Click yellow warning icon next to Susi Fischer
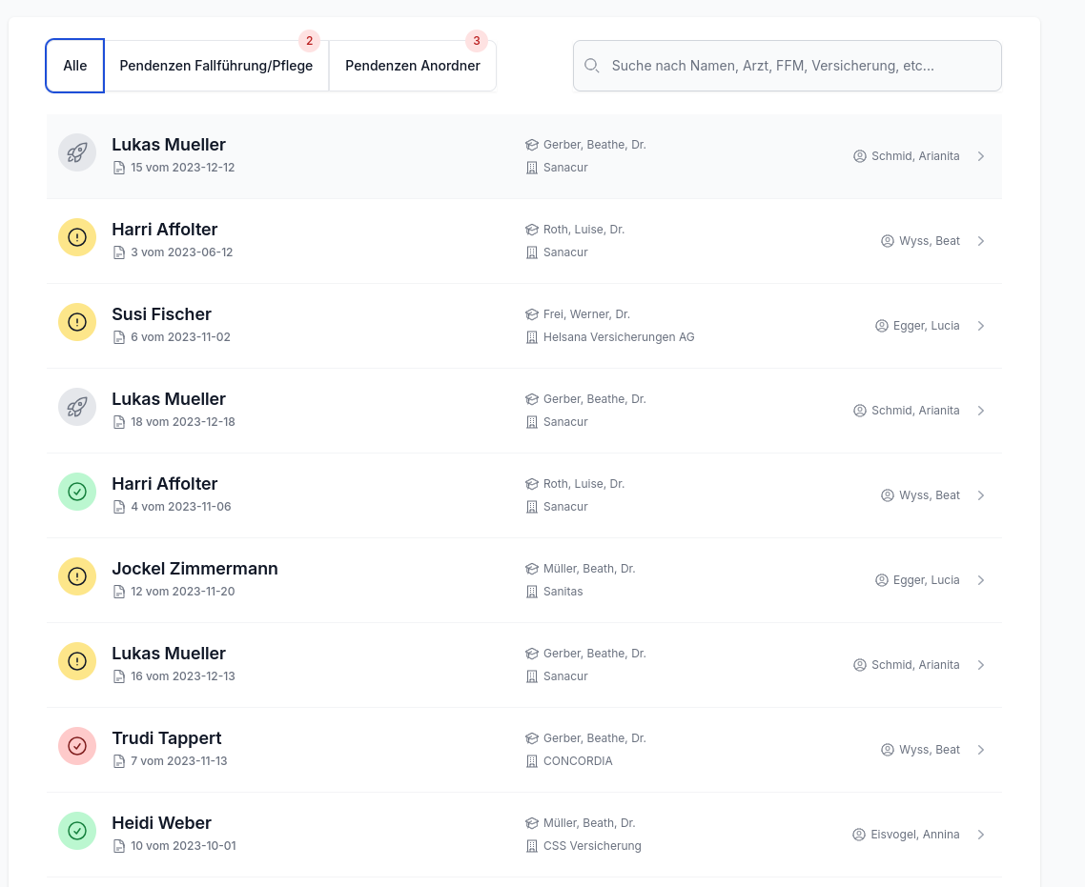This screenshot has height=887, width=1085. (x=77, y=322)
